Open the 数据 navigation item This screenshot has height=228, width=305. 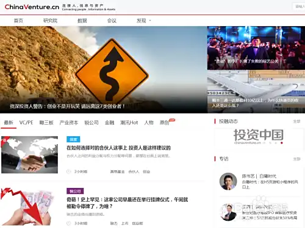click(82, 21)
